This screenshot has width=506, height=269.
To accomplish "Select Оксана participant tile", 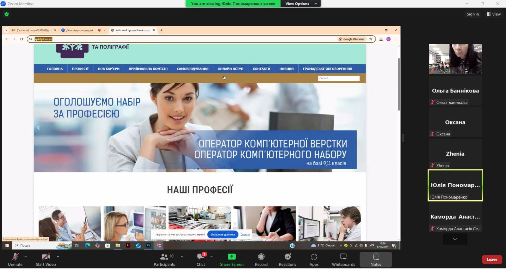I will pyautogui.click(x=455, y=122).
